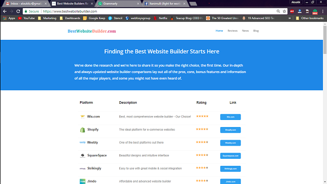Open the Dashboards bookmarks folder

click(x=70, y=18)
